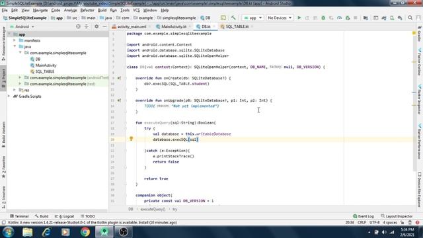Image resolution: width=423 pixels, height=238 pixels.
Task: Click the Debug app bug icon
Action: 323,18
